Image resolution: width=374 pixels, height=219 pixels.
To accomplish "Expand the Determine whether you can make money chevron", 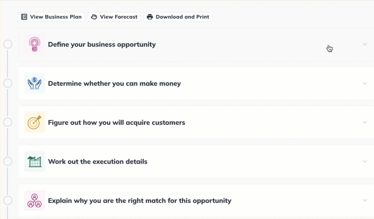I will [365, 83].
